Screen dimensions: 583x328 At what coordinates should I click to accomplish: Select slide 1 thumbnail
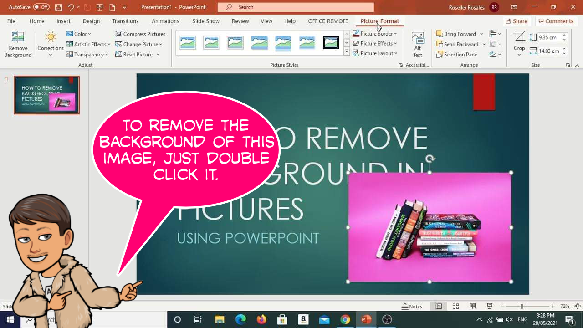tap(46, 95)
